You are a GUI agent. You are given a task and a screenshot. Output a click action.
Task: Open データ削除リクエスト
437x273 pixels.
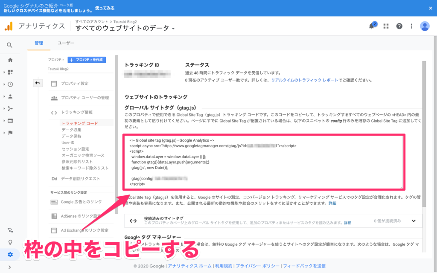[80, 179]
